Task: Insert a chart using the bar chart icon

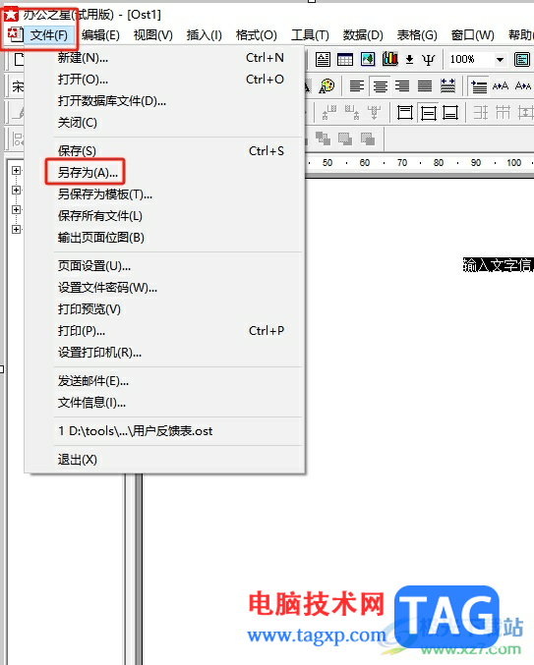Action: click(x=389, y=59)
